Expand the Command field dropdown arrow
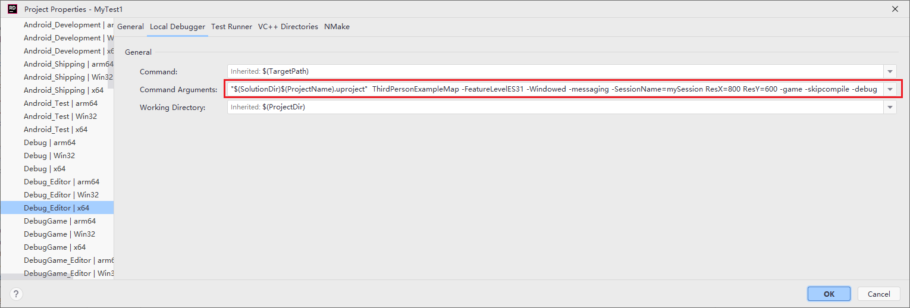The width and height of the screenshot is (910, 308). pyautogui.click(x=890, y=71)
